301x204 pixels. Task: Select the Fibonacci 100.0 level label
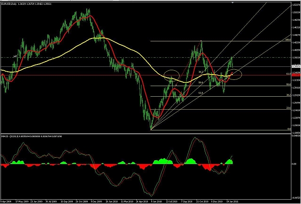(x=288, y=39)
